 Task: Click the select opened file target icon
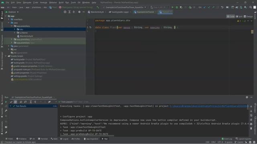point(65,12)
